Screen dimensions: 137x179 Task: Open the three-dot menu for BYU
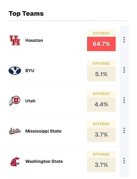124,70
